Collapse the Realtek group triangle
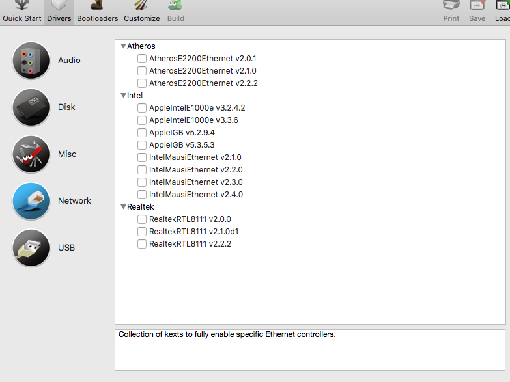 [x=123, y=206]
